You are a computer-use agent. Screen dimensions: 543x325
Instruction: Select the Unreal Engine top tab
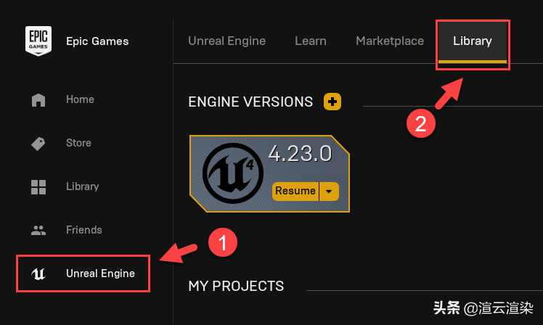click(x=227, y=41)
